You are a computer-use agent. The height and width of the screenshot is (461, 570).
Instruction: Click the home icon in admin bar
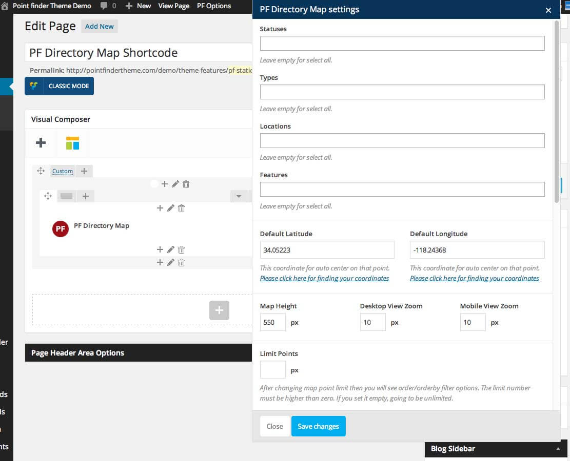click(x=5, y=6)
